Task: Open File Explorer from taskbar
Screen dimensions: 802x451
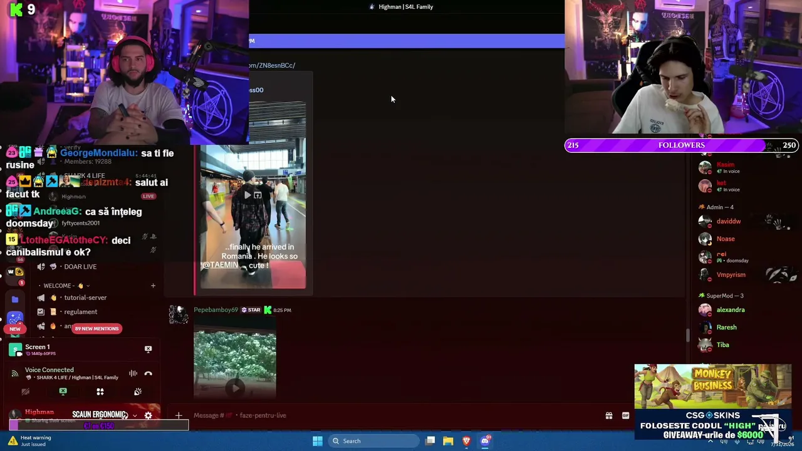Action: tap(448, 441)
